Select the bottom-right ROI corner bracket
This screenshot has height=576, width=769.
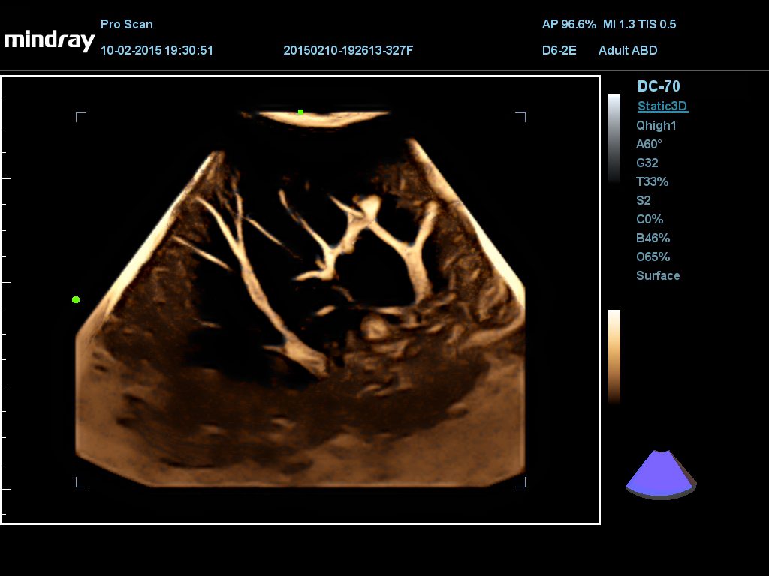point(520,483)
